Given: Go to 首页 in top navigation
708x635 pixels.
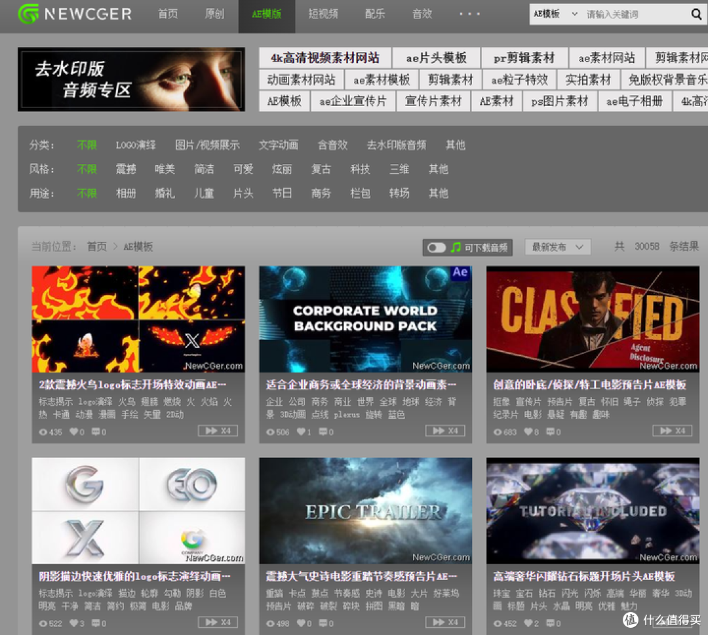Looking at the screenshot, I should coord(168,14).
